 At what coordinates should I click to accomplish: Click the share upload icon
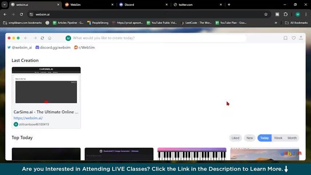[301, 38]
